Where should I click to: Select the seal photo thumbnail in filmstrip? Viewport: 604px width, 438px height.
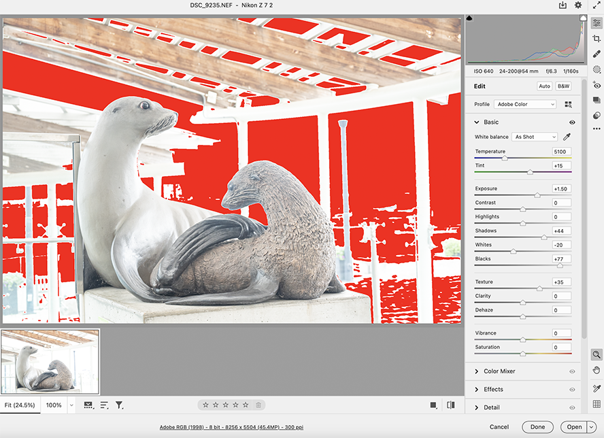51,362
